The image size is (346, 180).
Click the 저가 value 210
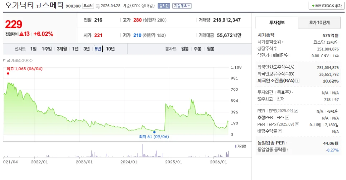click(137, 35)
